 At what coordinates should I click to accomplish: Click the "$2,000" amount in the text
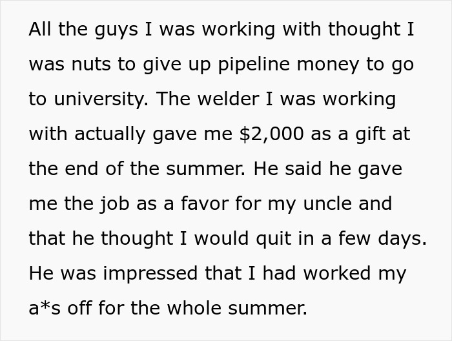(x=271, y=134)
